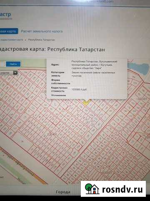Screen dimensions: 150x201
Task: Click the blue Найти search button
Action: point(13,64)
